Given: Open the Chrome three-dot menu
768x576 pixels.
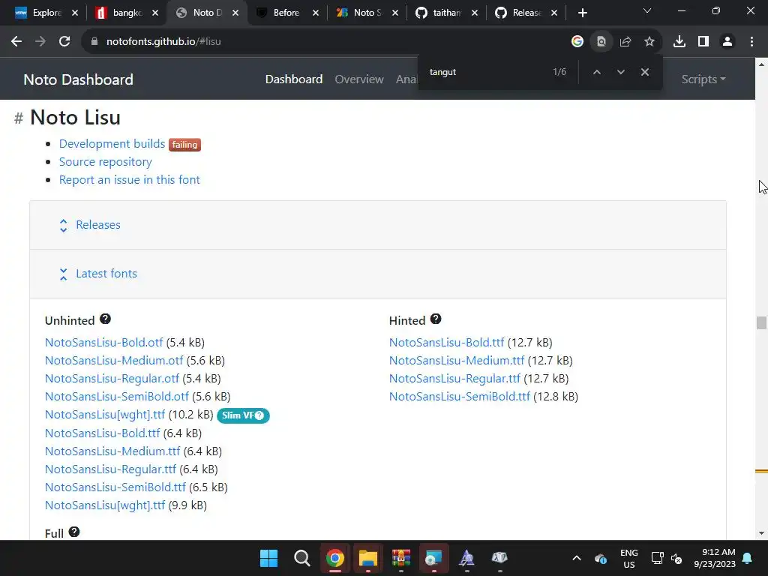Looking at the screenshot, I should click(x=751, y=42).
